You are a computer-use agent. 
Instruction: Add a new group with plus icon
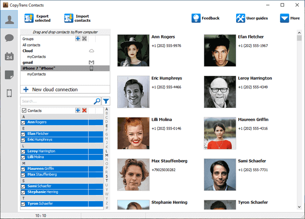(x=78, y=38)
